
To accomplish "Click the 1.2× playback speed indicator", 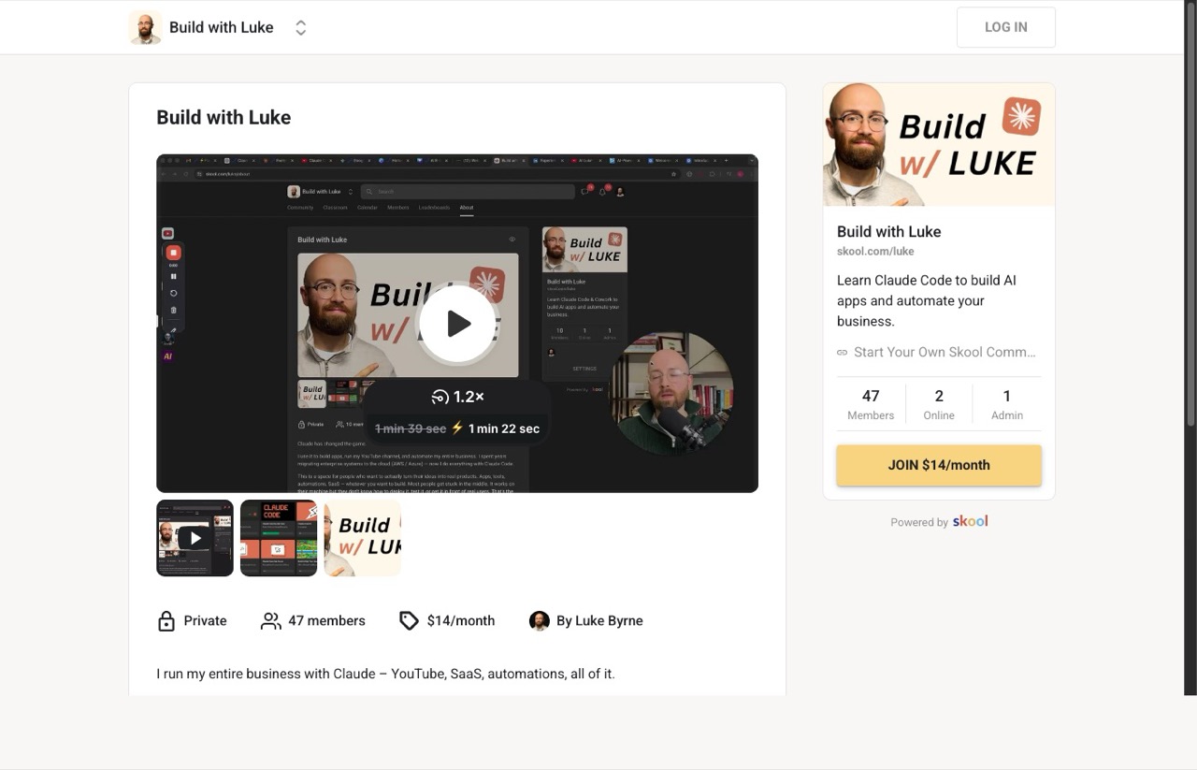I will [x=457, y=397].
